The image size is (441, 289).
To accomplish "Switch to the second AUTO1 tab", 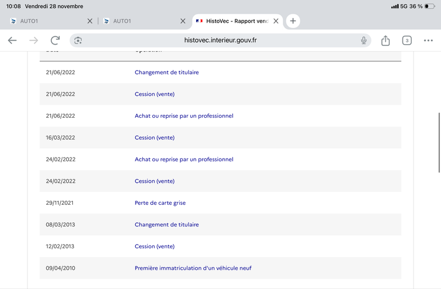I will (138, 21).
